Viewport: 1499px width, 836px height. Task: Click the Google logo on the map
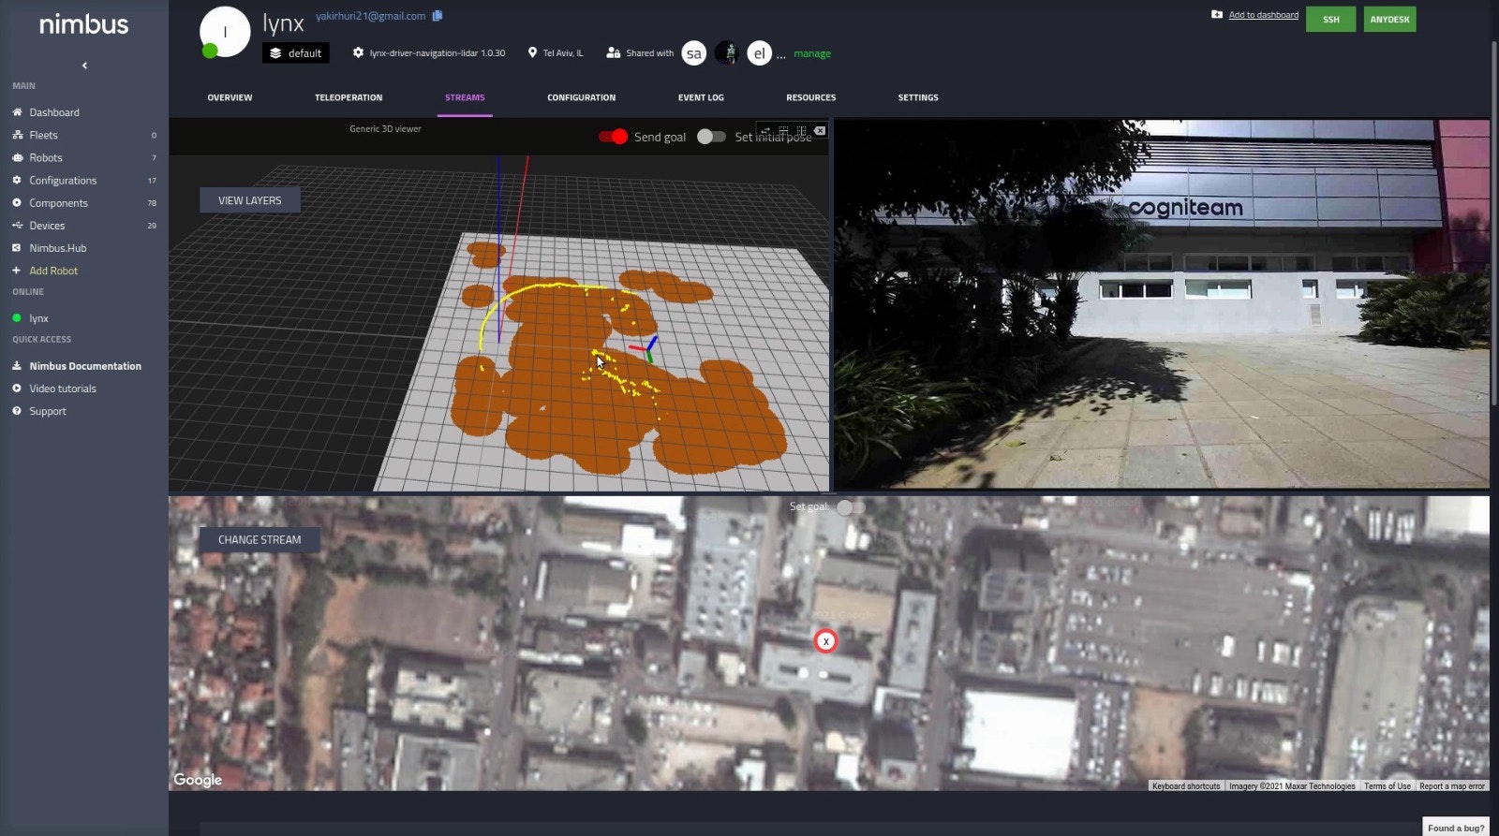(x=198, y=780)
